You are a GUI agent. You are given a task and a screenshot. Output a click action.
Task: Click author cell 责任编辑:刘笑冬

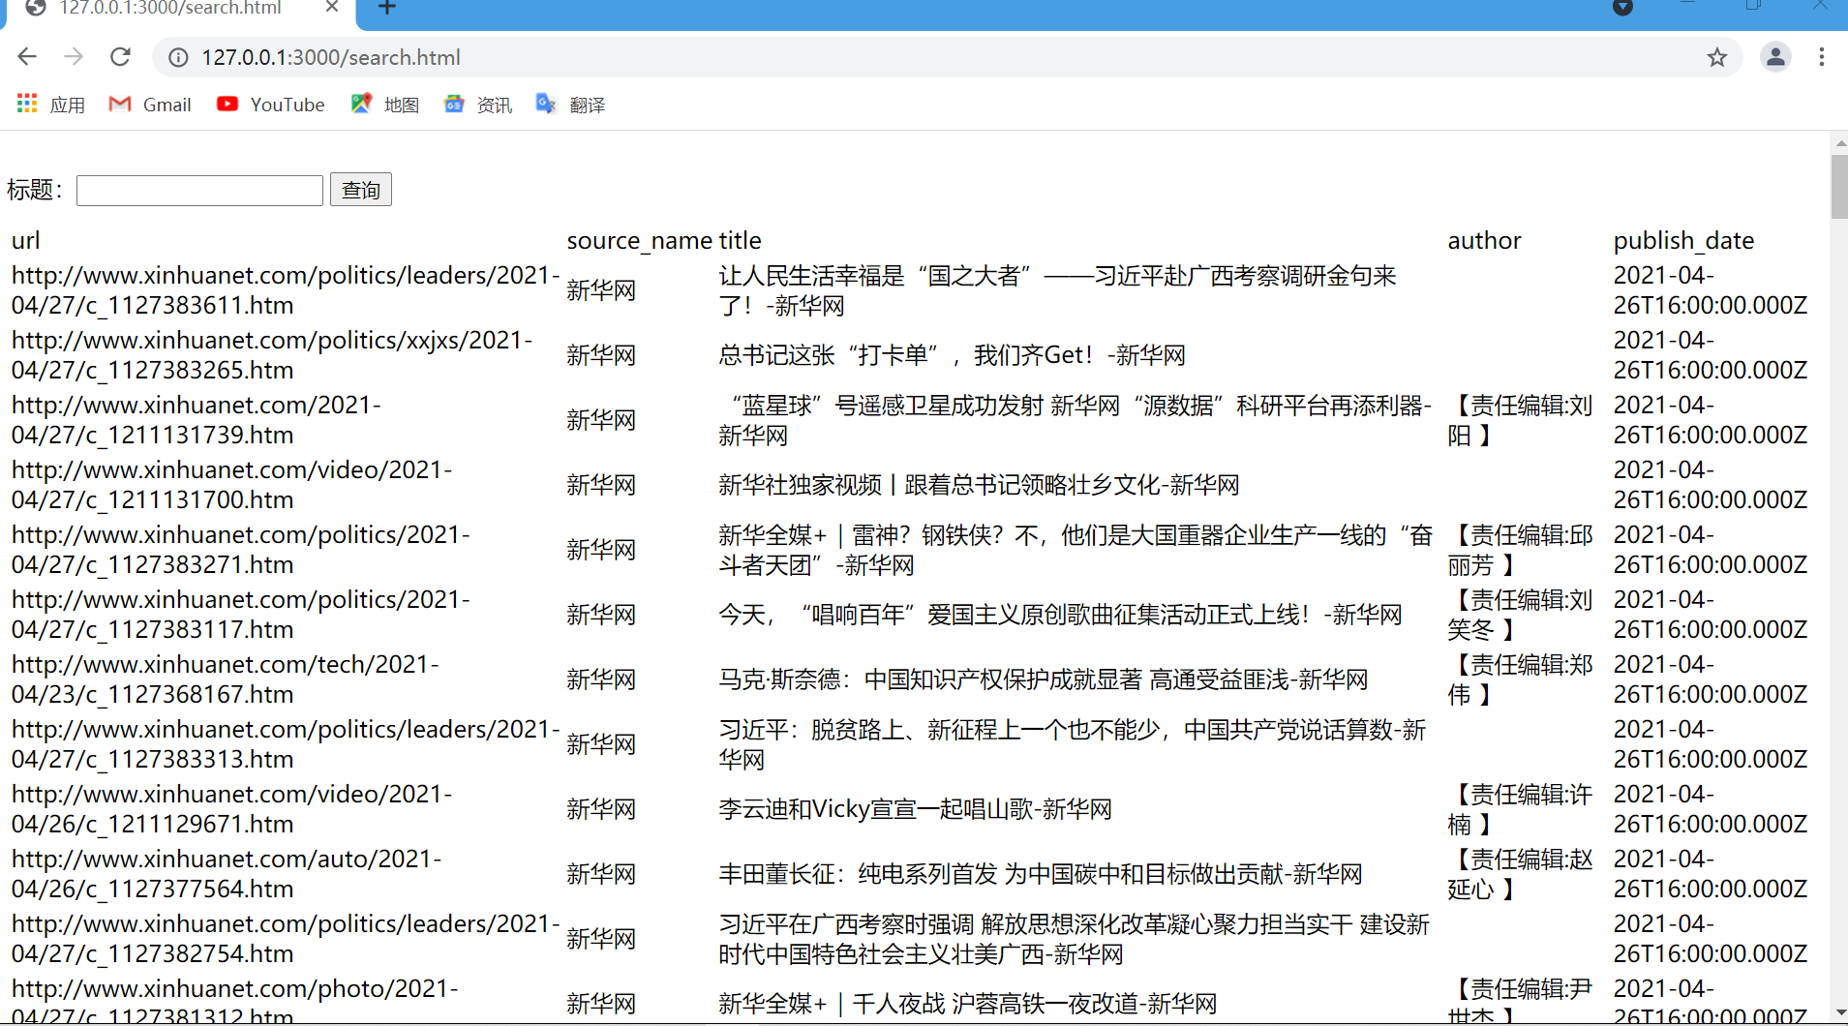point(1520,615)
